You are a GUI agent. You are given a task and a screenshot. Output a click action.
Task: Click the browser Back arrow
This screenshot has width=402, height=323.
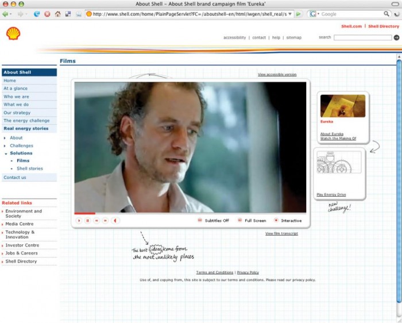click(5, 14)
